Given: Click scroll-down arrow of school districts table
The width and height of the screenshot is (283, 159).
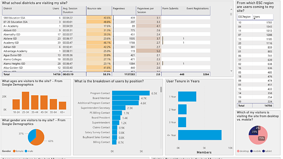Looking at the screenshot, I should pos(231,71).
